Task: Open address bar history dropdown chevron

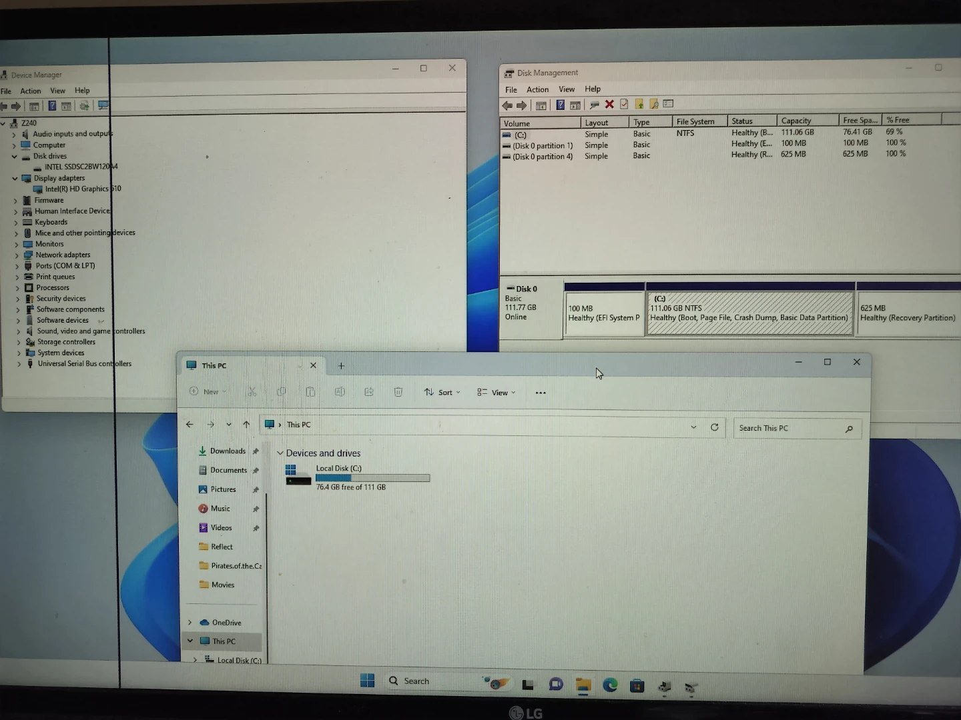Action: pyautogui.click(x=693, y=427)
